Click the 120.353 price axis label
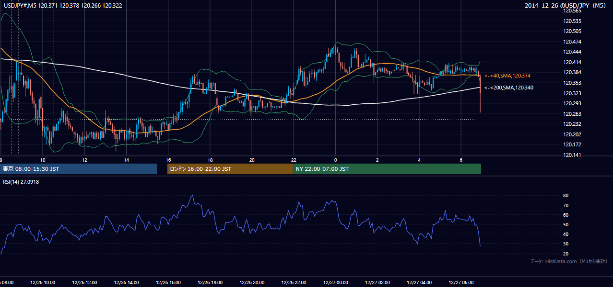Screen dimensions: 613x287 point(571,83)
